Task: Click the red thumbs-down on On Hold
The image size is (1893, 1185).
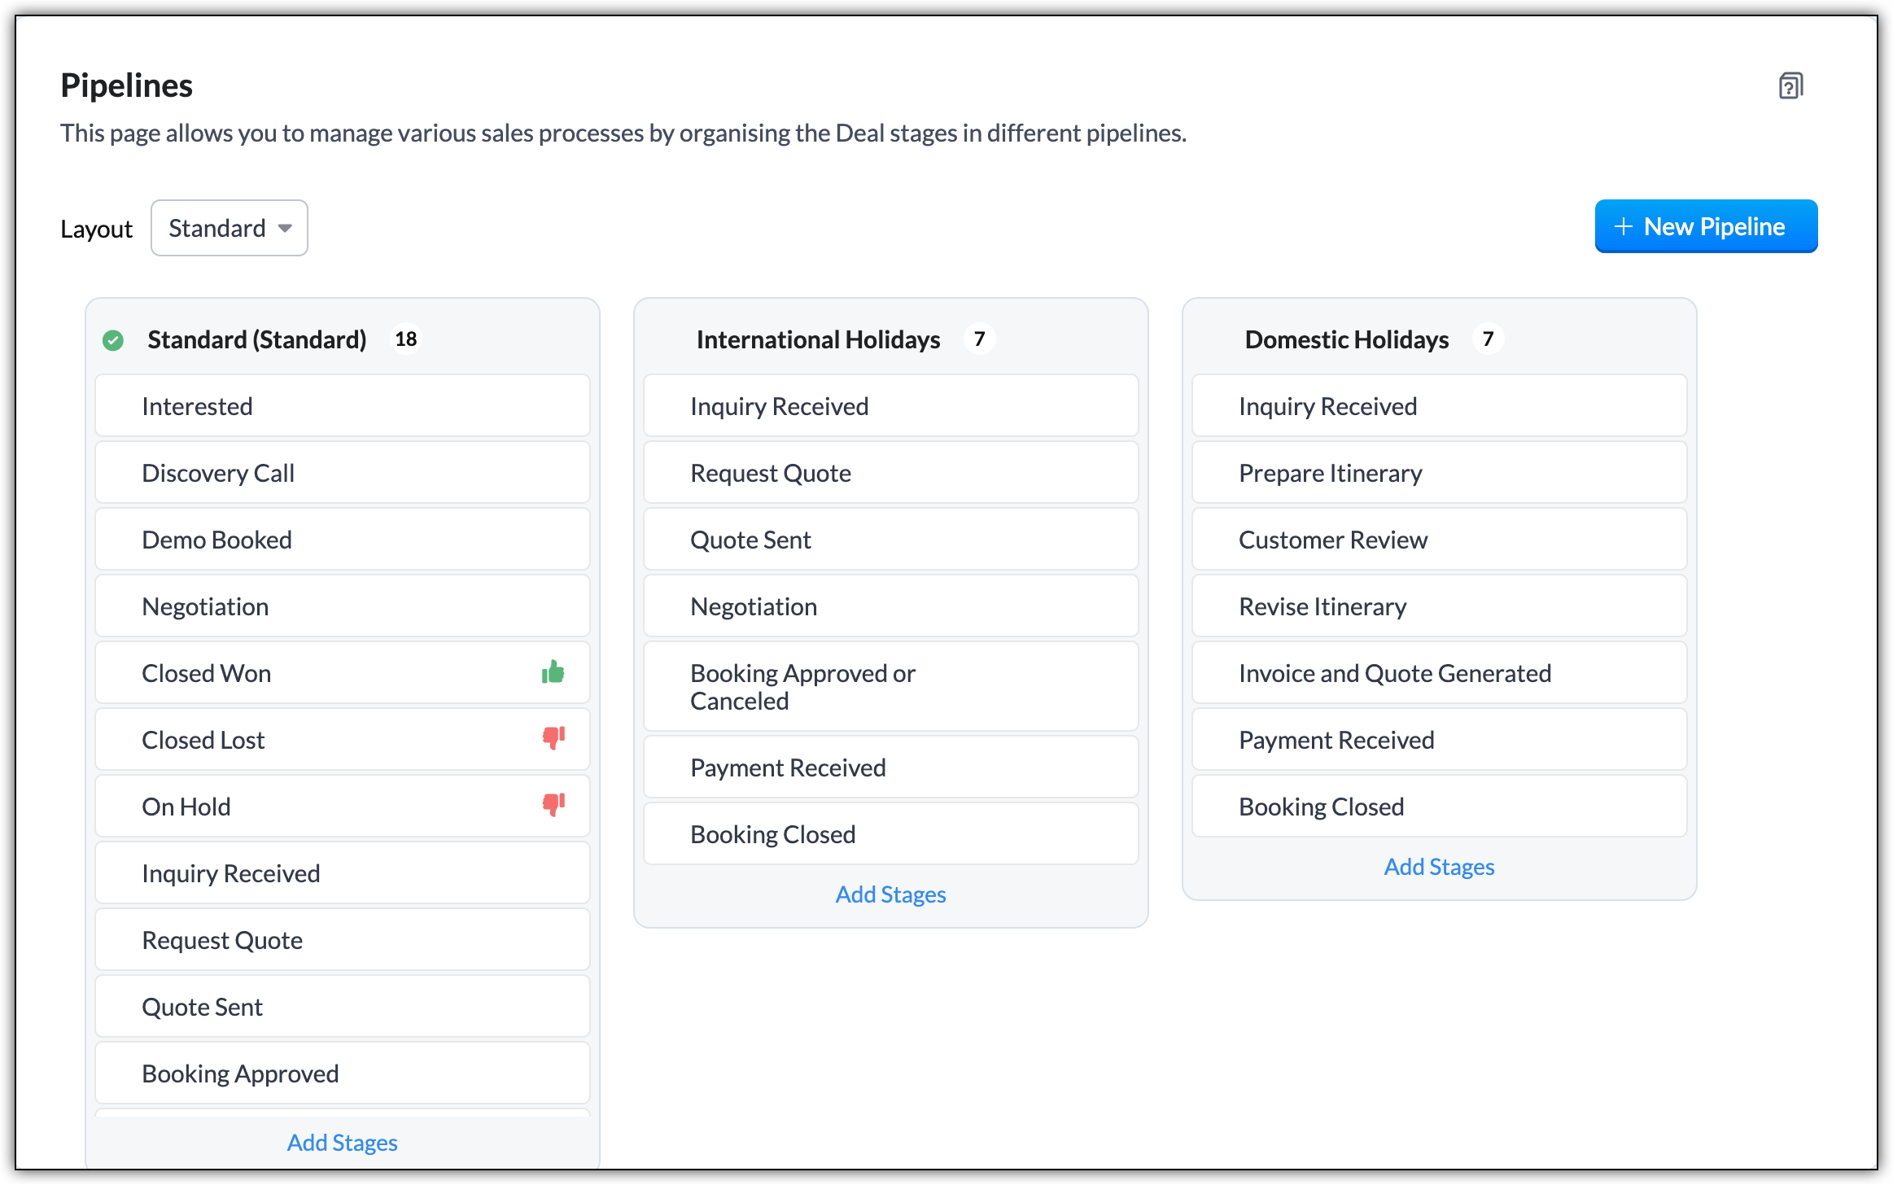Action: click(x=553, y=805)
